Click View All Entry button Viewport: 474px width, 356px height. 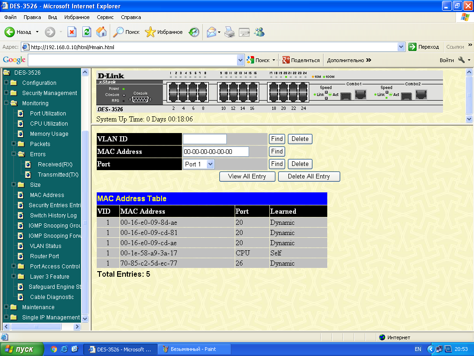247,177
